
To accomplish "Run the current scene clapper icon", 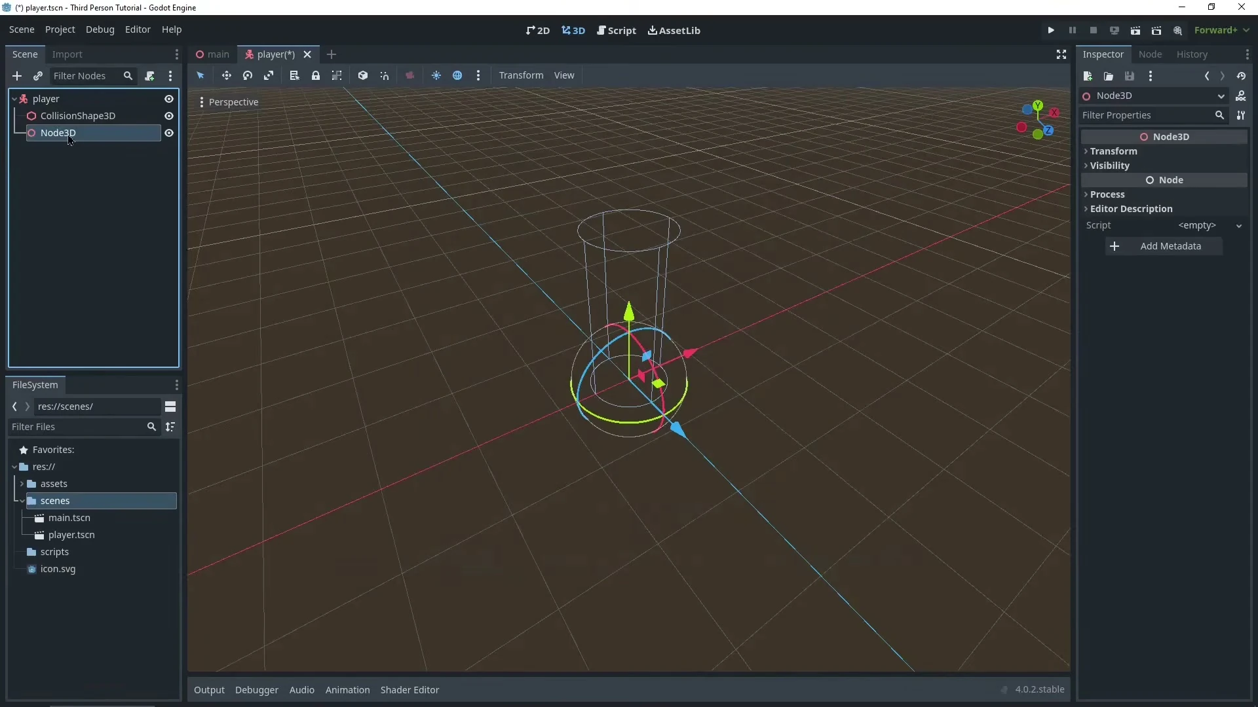I will point(1135,30).
